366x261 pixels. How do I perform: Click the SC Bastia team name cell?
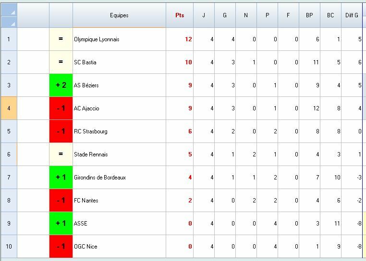pyautogui.click(x=119, y=62)
